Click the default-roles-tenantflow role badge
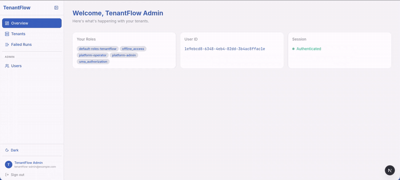The image size is (400, 180). [98, 49]
